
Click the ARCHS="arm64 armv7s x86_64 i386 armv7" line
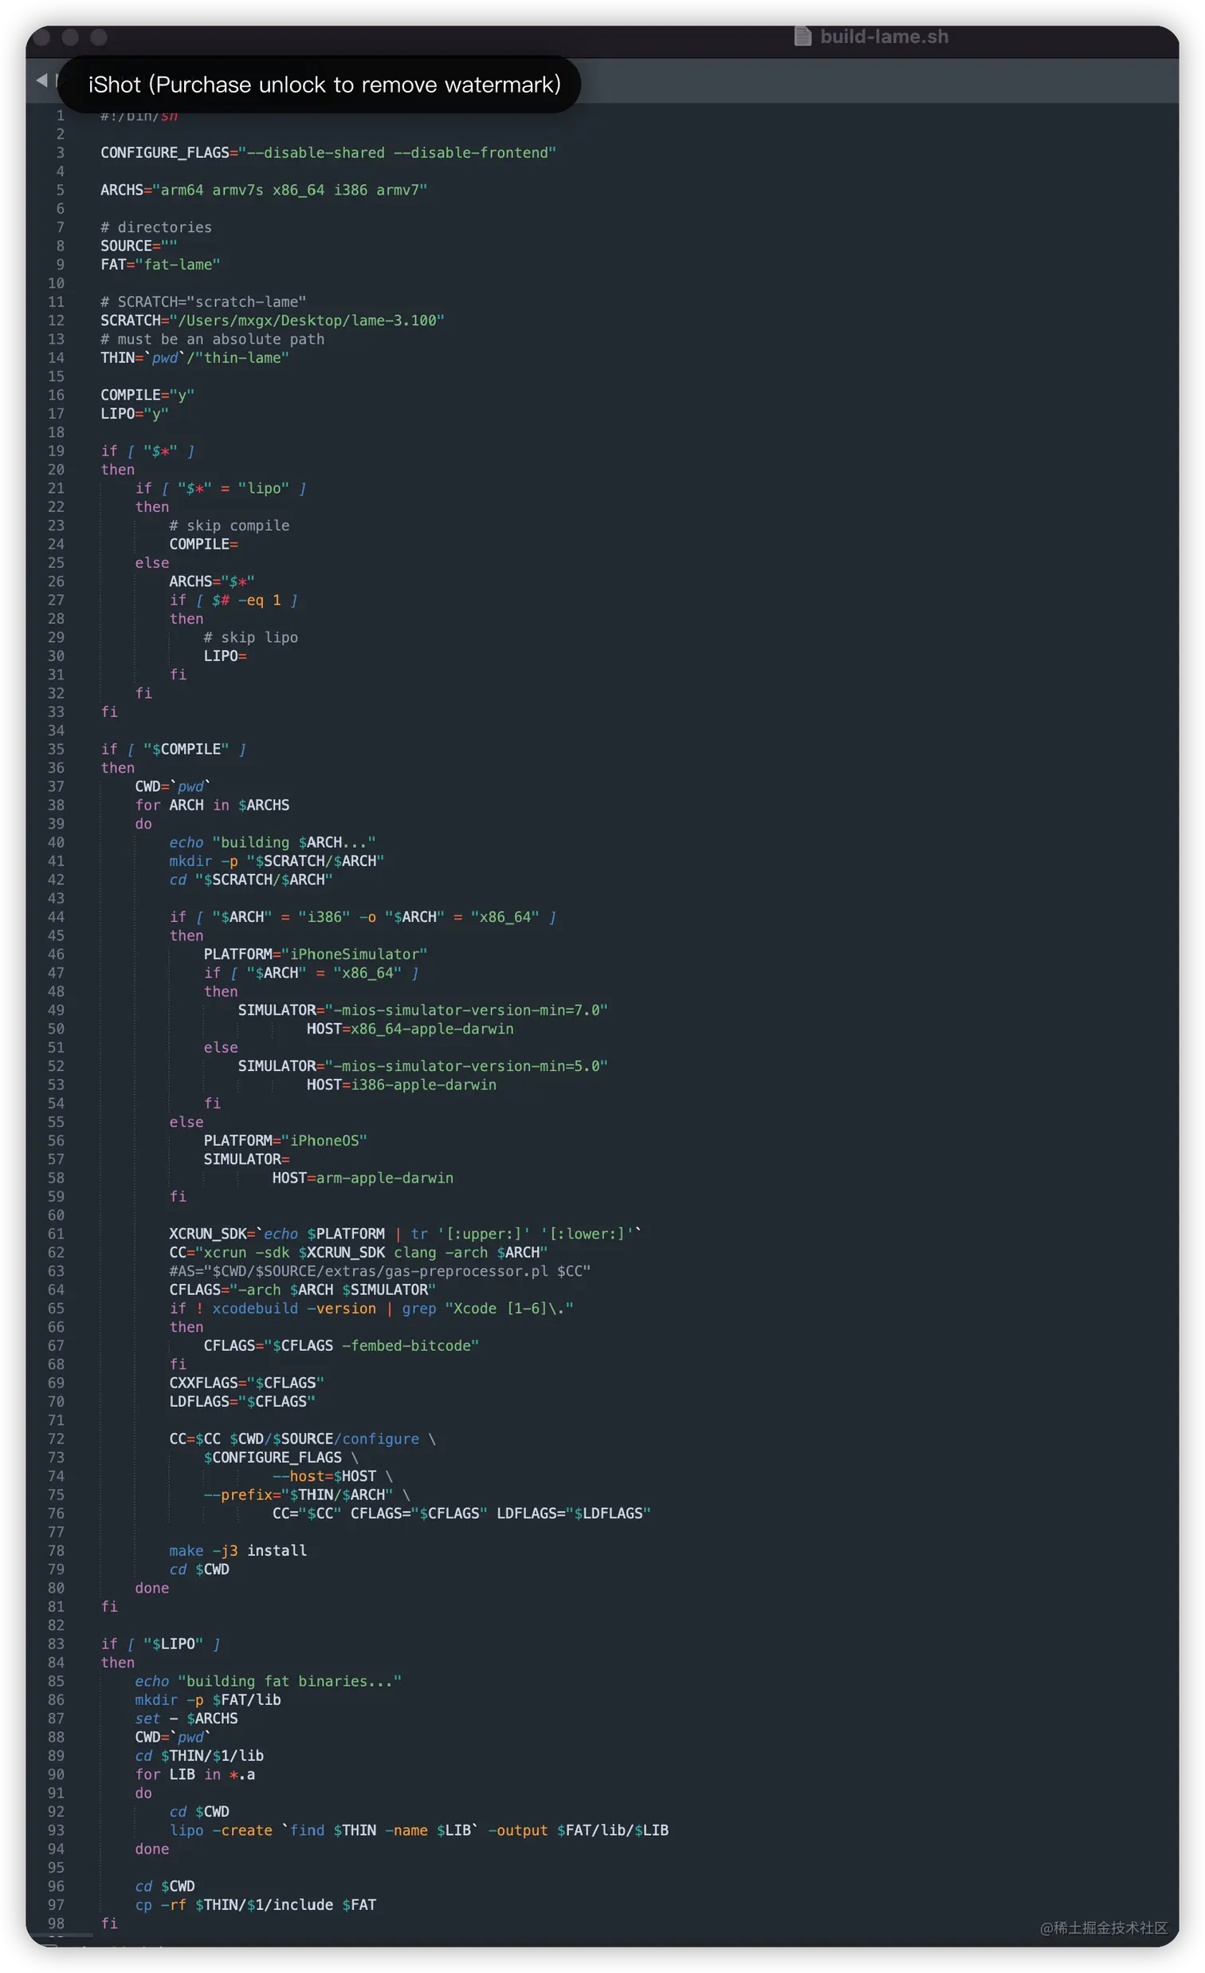pos(264,190)
